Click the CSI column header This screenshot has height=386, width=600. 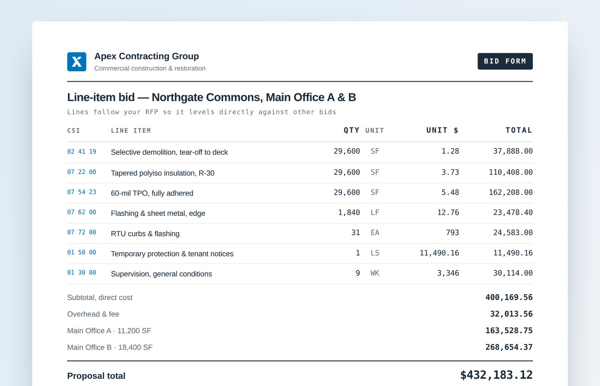73,131
